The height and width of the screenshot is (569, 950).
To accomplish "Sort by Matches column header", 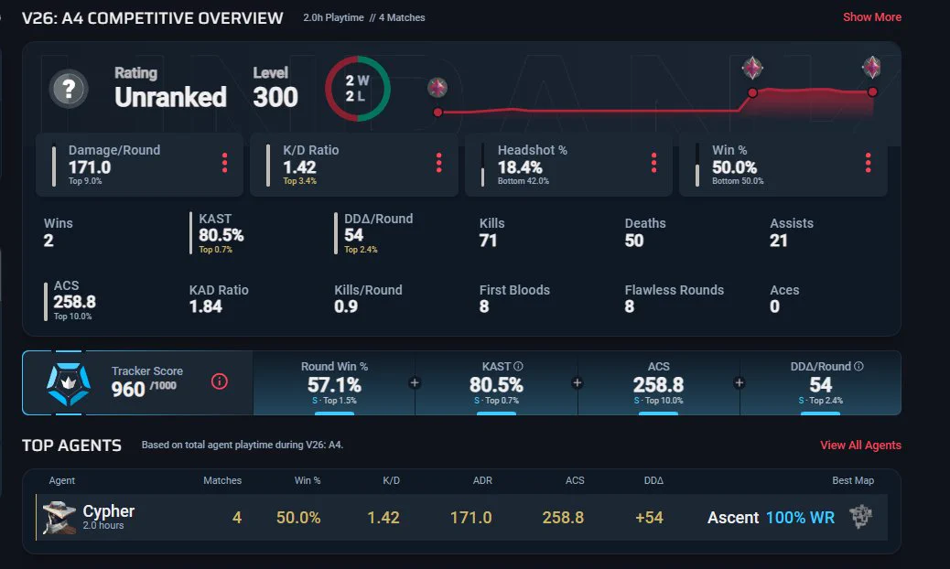I will point(222,480).
